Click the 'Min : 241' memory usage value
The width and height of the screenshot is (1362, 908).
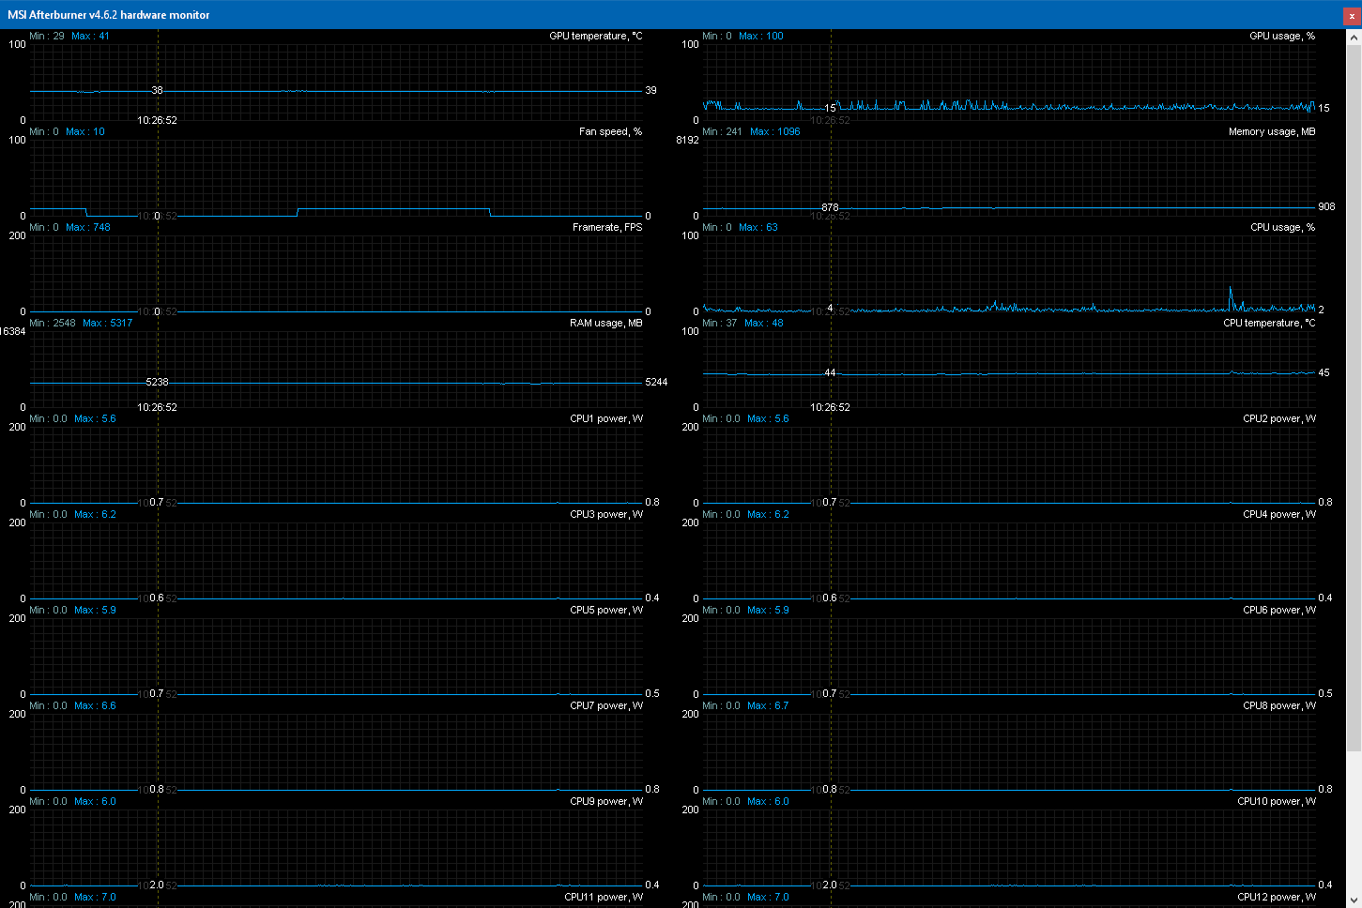click(722, 132)
